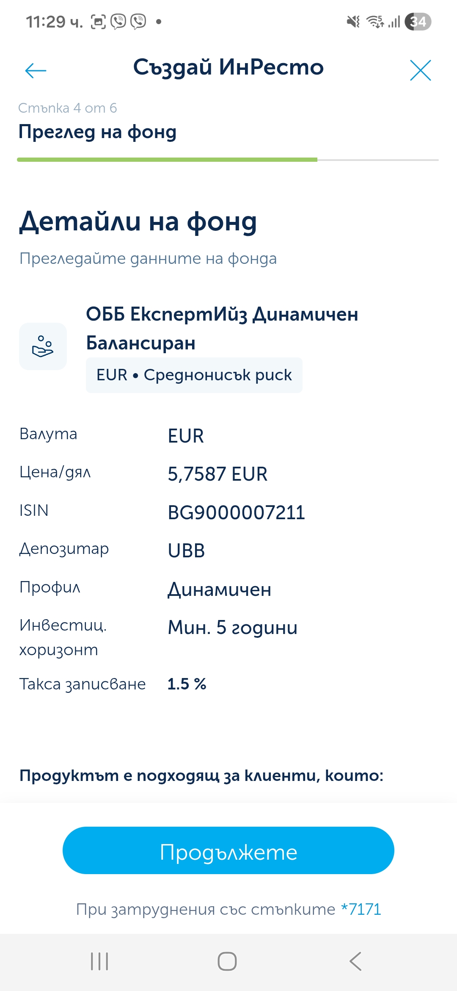This screenshot has width=457, height=991.
Task: Tap the fund name ОББ ЕкспертИйз Динамичен
Action: click(x=222, y=315)
